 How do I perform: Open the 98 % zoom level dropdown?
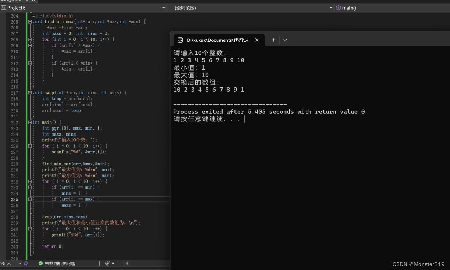(20, 263)
